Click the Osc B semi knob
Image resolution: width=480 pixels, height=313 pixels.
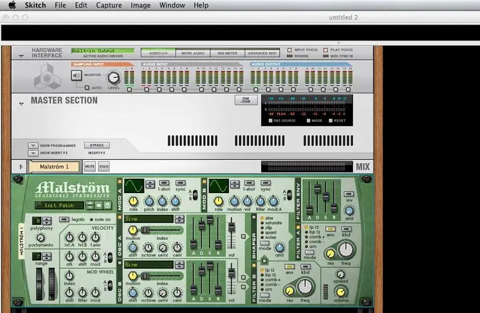point(163,293)
